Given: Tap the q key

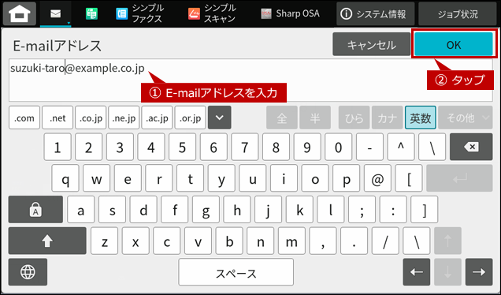Looking at the screenshot, I should [x=65, y=178].
